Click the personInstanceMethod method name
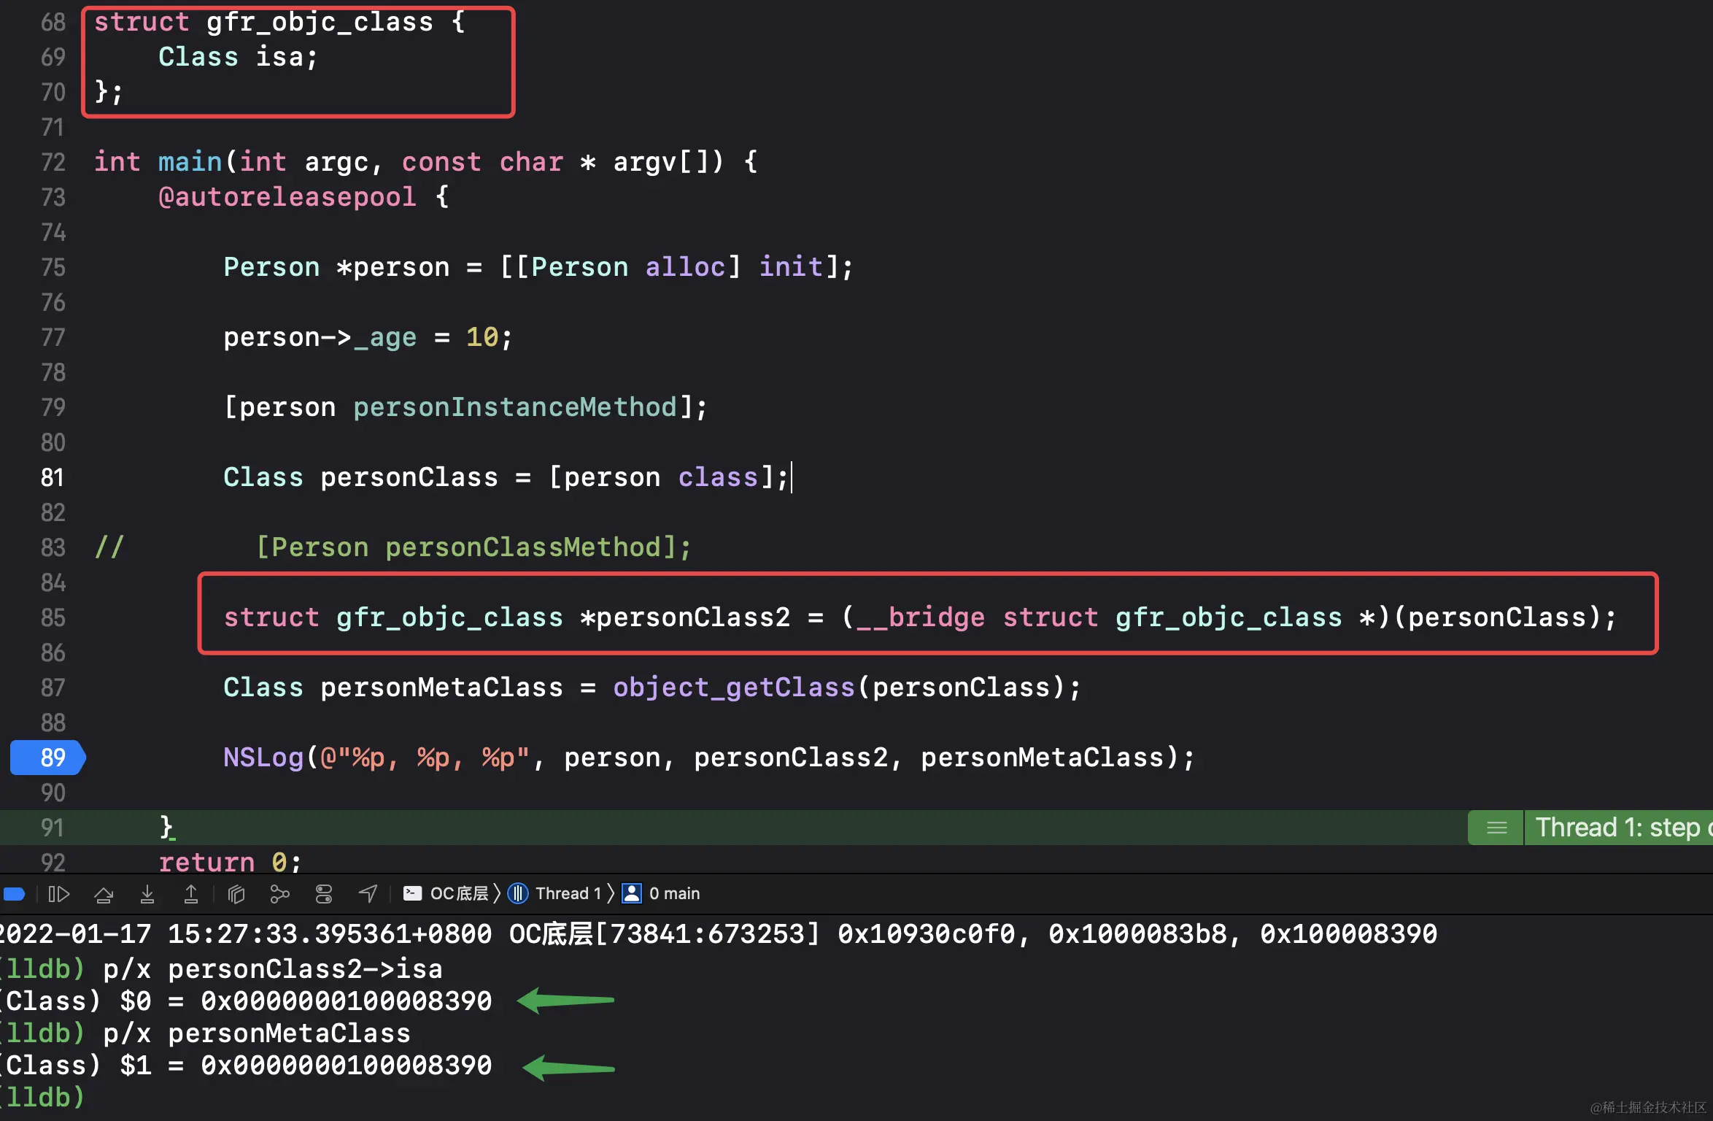Screen dimensions: 1713x1121 point(515,407)
